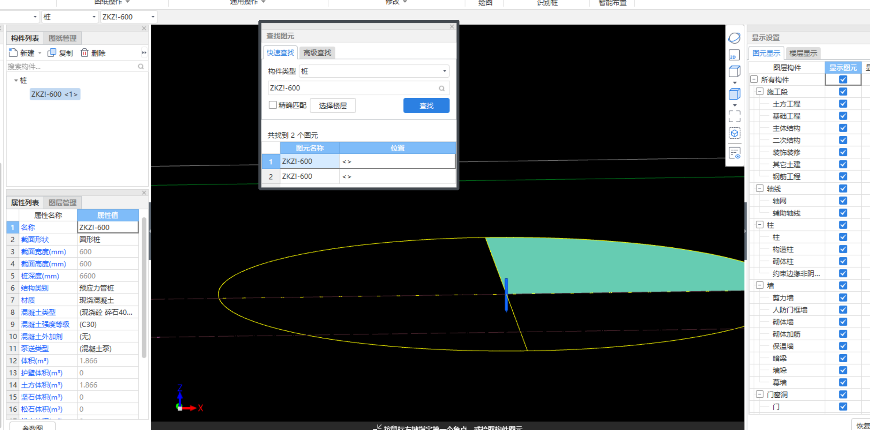Viewport: 870px width, 430px height.
Task: Open the 识别桩 ribbon item
Action: pyautogui.click(x=547, y=3)
